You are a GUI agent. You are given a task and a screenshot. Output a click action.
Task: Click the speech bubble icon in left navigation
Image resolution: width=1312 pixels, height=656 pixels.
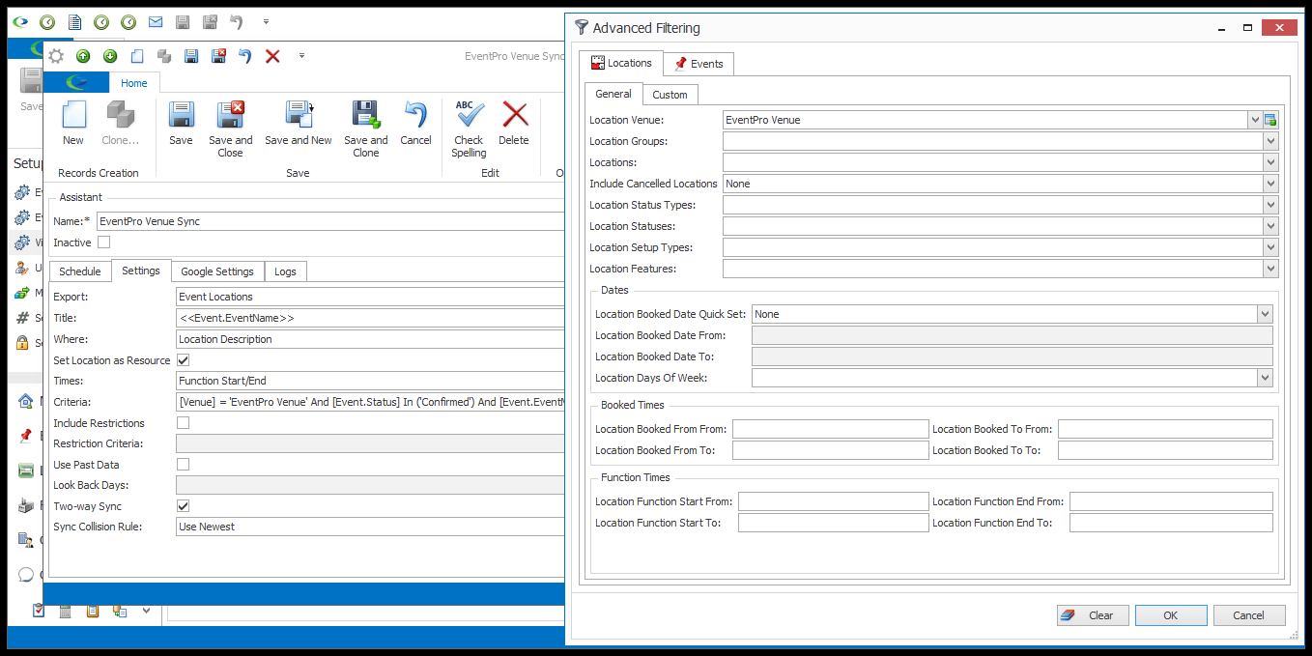(26, 575)
